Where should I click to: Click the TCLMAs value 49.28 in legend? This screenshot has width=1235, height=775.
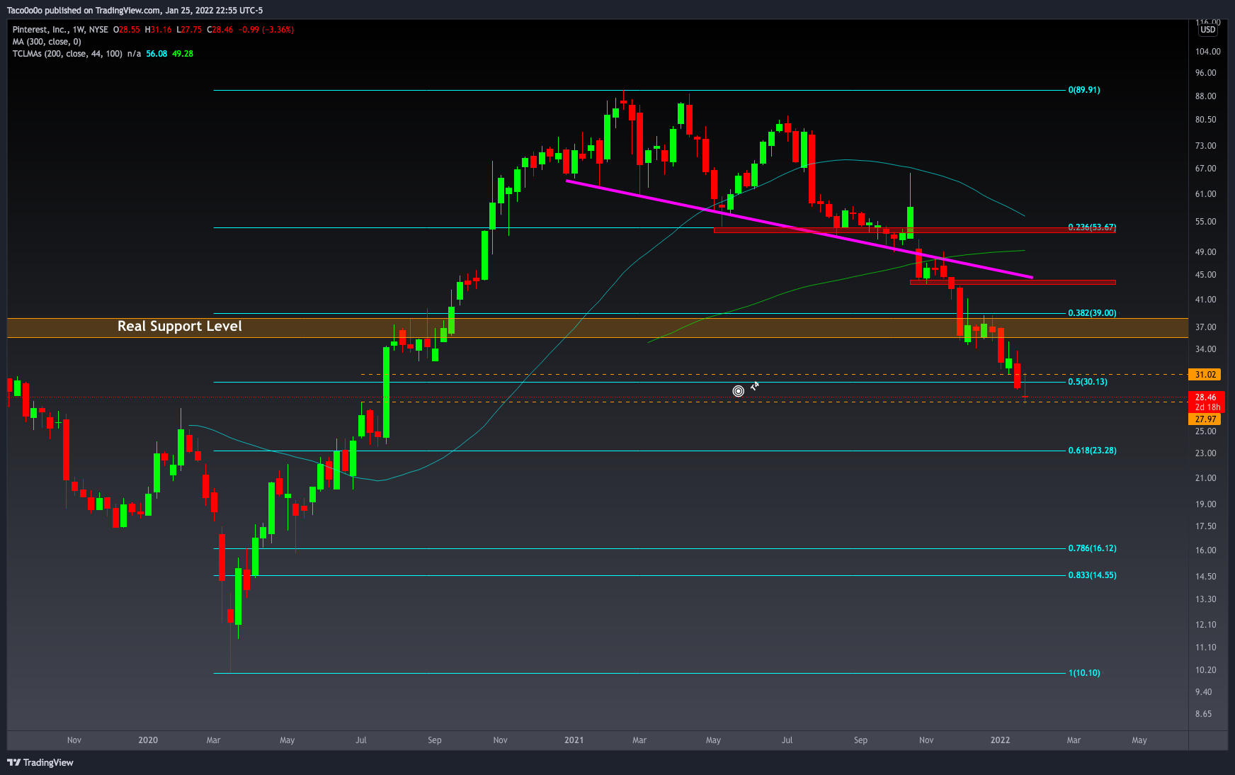(183, 54)
